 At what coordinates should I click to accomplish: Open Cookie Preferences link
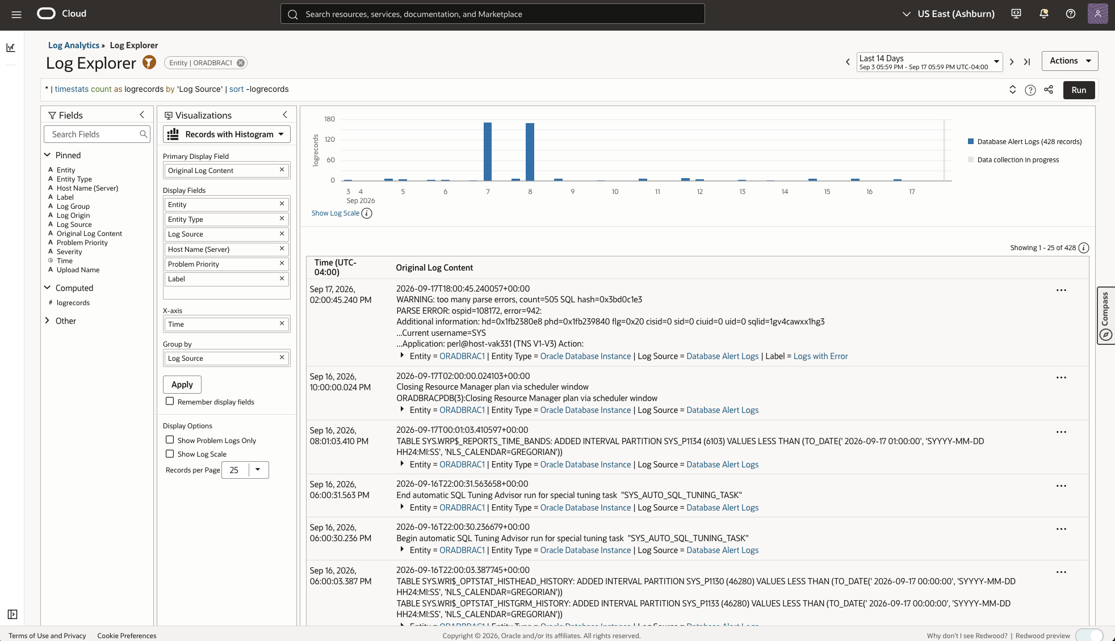[x=127, y=635]
